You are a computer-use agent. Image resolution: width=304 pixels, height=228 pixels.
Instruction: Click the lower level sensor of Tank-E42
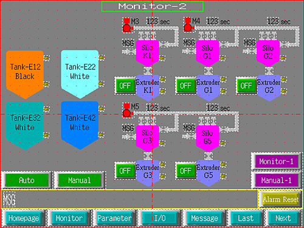pyautogui.click(x=102, y=134)
